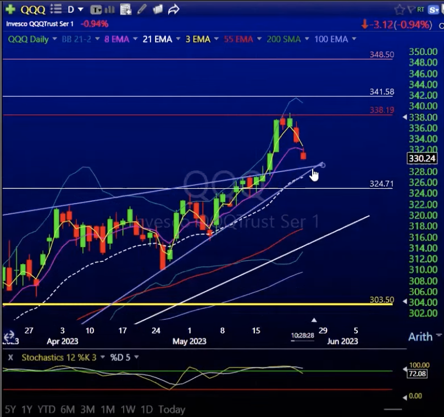The image size is (444, 417).
Task: Click the share arrow icon
Action: tap(173, 9)
